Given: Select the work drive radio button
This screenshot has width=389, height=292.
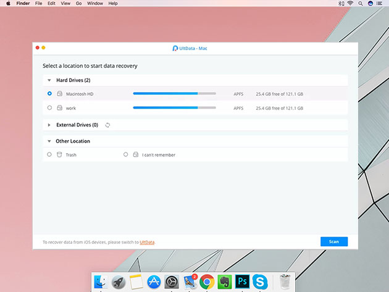Looking at the screenshot, I should point(49,107).
